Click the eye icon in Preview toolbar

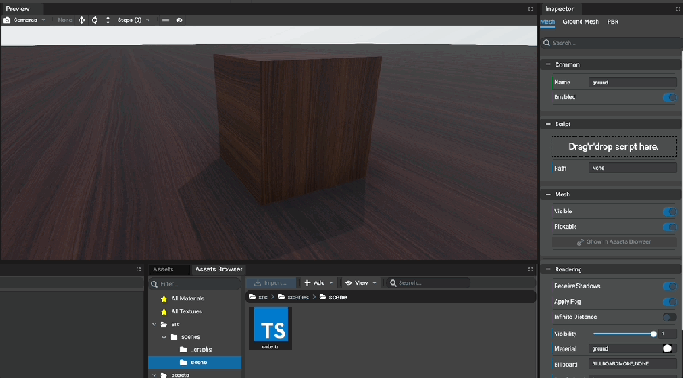pos(179,20)
